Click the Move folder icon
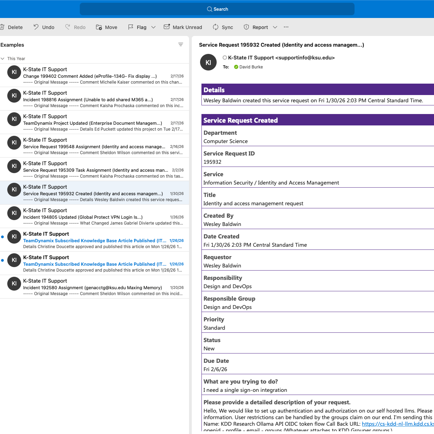Image resolution: width=434 pixels, height=434 pixels. tap(99, 27)
